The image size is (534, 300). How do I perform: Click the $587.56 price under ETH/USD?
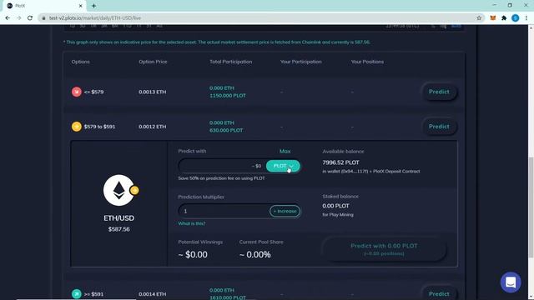tap(118, 229)
